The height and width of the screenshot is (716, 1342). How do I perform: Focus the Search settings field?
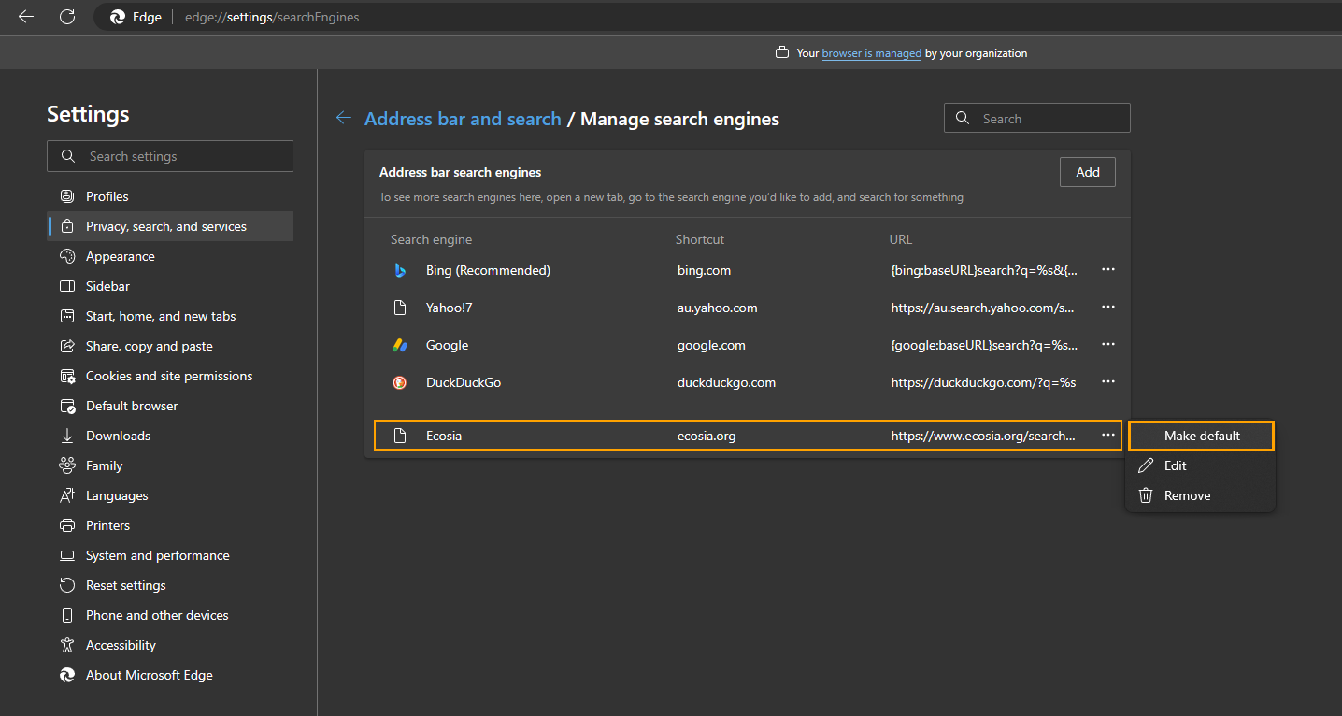(x=170, y=156)
